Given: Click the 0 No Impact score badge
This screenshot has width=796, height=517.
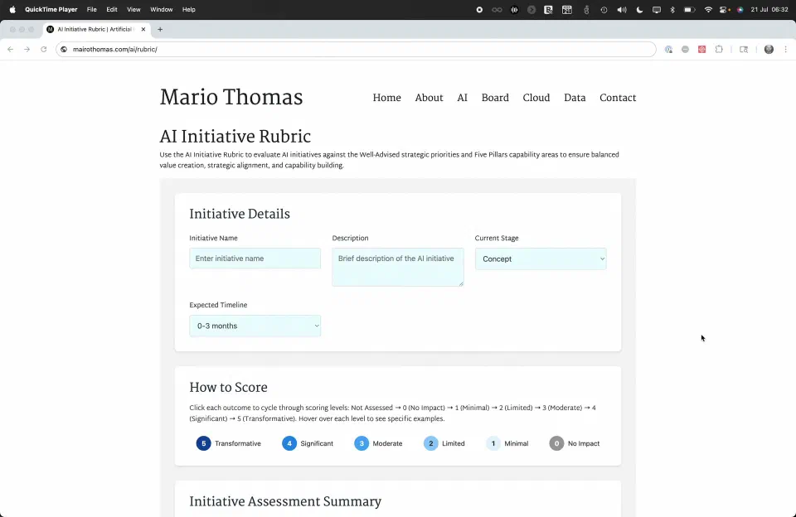Looking at the screenshot, I should point(556,443).
